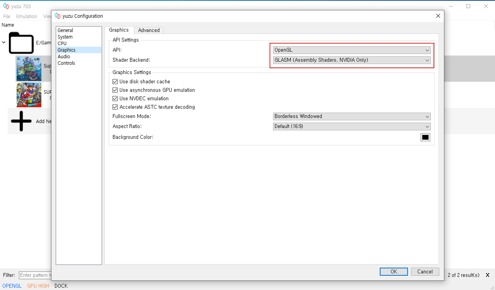The image size is (495, 290).
Task: Toggle the OPENGL renderer status button
Action: (x=12, y=286)
